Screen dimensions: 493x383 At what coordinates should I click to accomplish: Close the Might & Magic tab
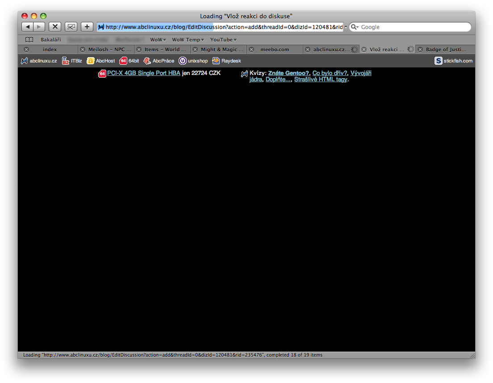click(195, 50)
